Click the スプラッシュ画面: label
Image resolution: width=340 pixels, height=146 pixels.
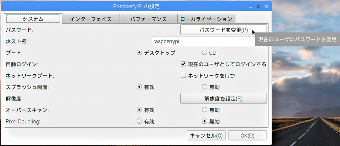(x=27, y=87)
